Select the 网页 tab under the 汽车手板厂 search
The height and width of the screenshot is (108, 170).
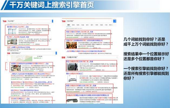[x=69, y=25]
